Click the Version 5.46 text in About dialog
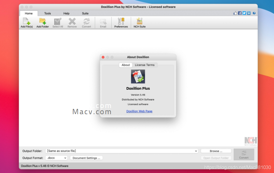The width and height of the screenshot is (274, 173). [x=138, y=95]
